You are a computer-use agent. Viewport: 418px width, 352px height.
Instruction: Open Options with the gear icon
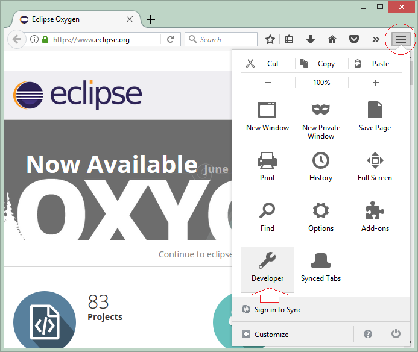(321, 217)
